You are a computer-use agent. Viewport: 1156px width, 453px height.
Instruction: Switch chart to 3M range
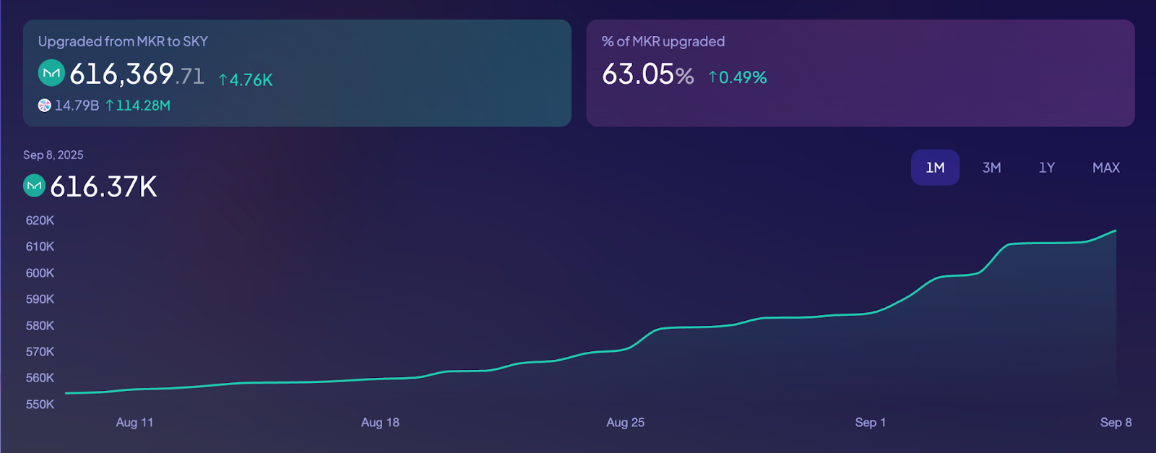click(x=991, y=168)
